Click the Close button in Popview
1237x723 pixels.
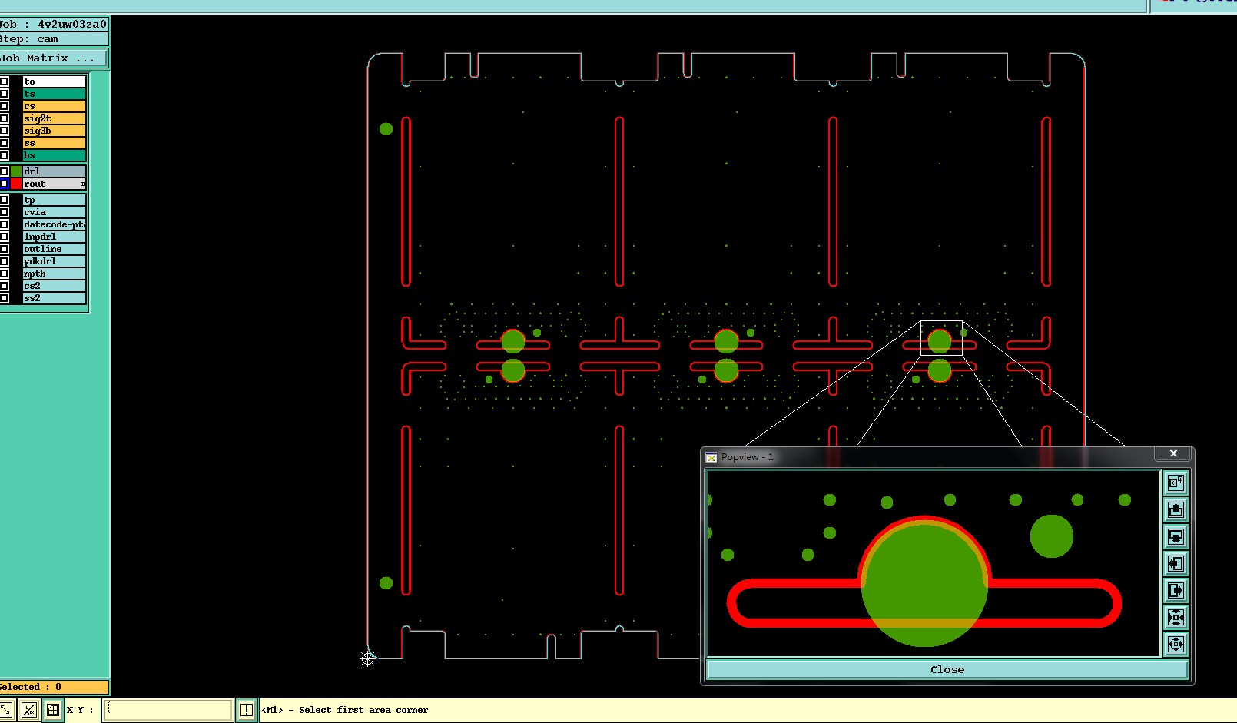coord(947,669)
